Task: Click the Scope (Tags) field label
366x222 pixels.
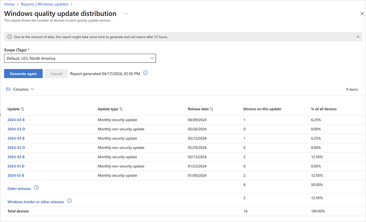Action: pyautogui.click(x=15, y=50)
